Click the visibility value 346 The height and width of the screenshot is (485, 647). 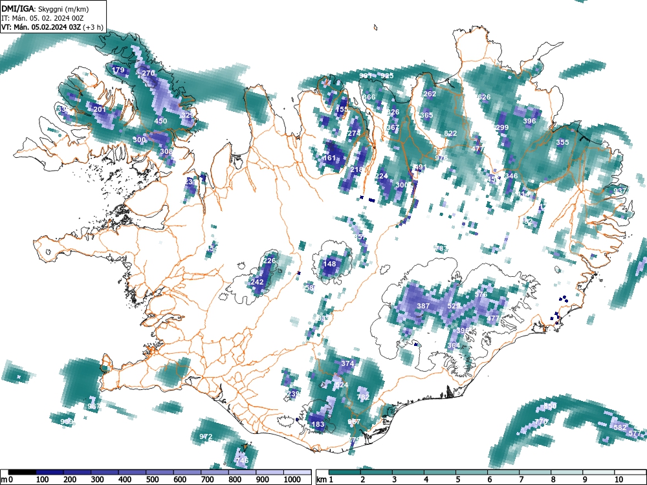pyautogui.click(x=511, y=176)
